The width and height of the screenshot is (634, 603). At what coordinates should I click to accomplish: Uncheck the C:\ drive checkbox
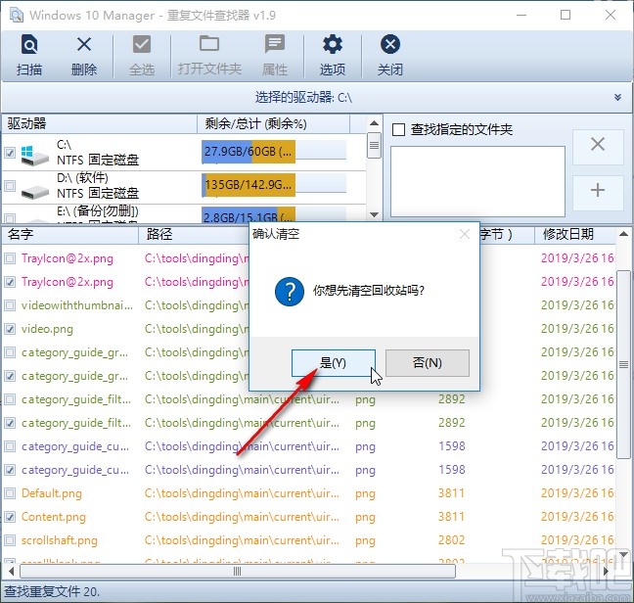pyautogui.click(x=10, y=153)
